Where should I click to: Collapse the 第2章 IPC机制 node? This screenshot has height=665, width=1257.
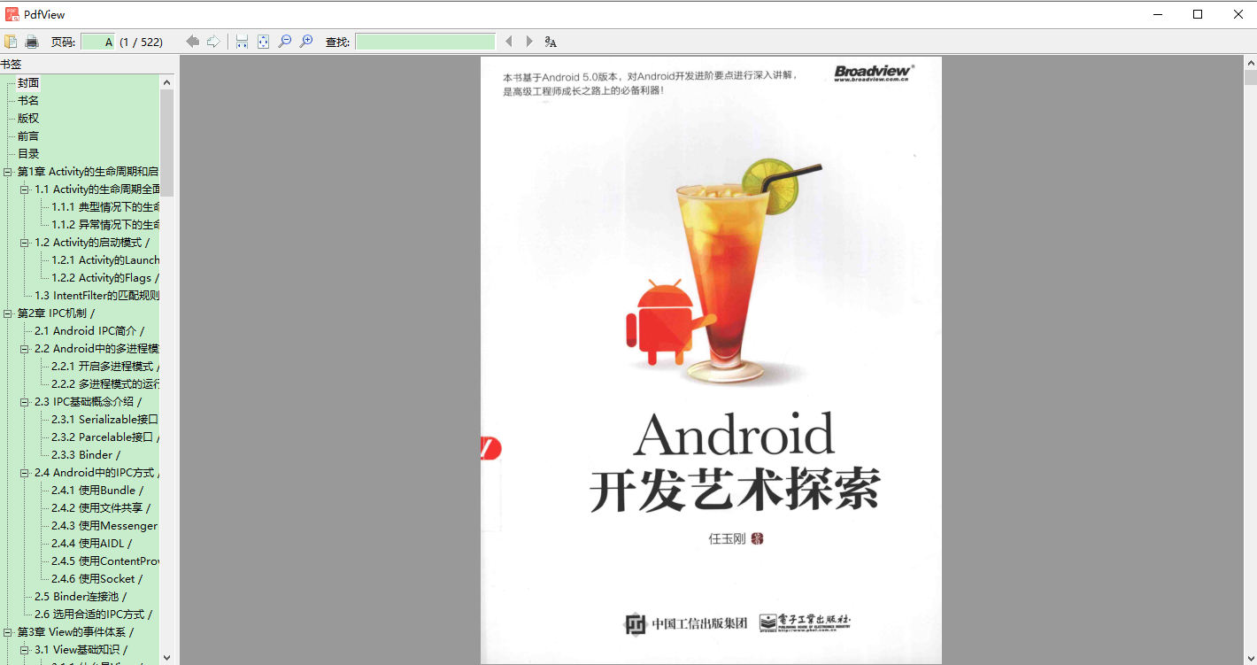[x=8, y=313]
